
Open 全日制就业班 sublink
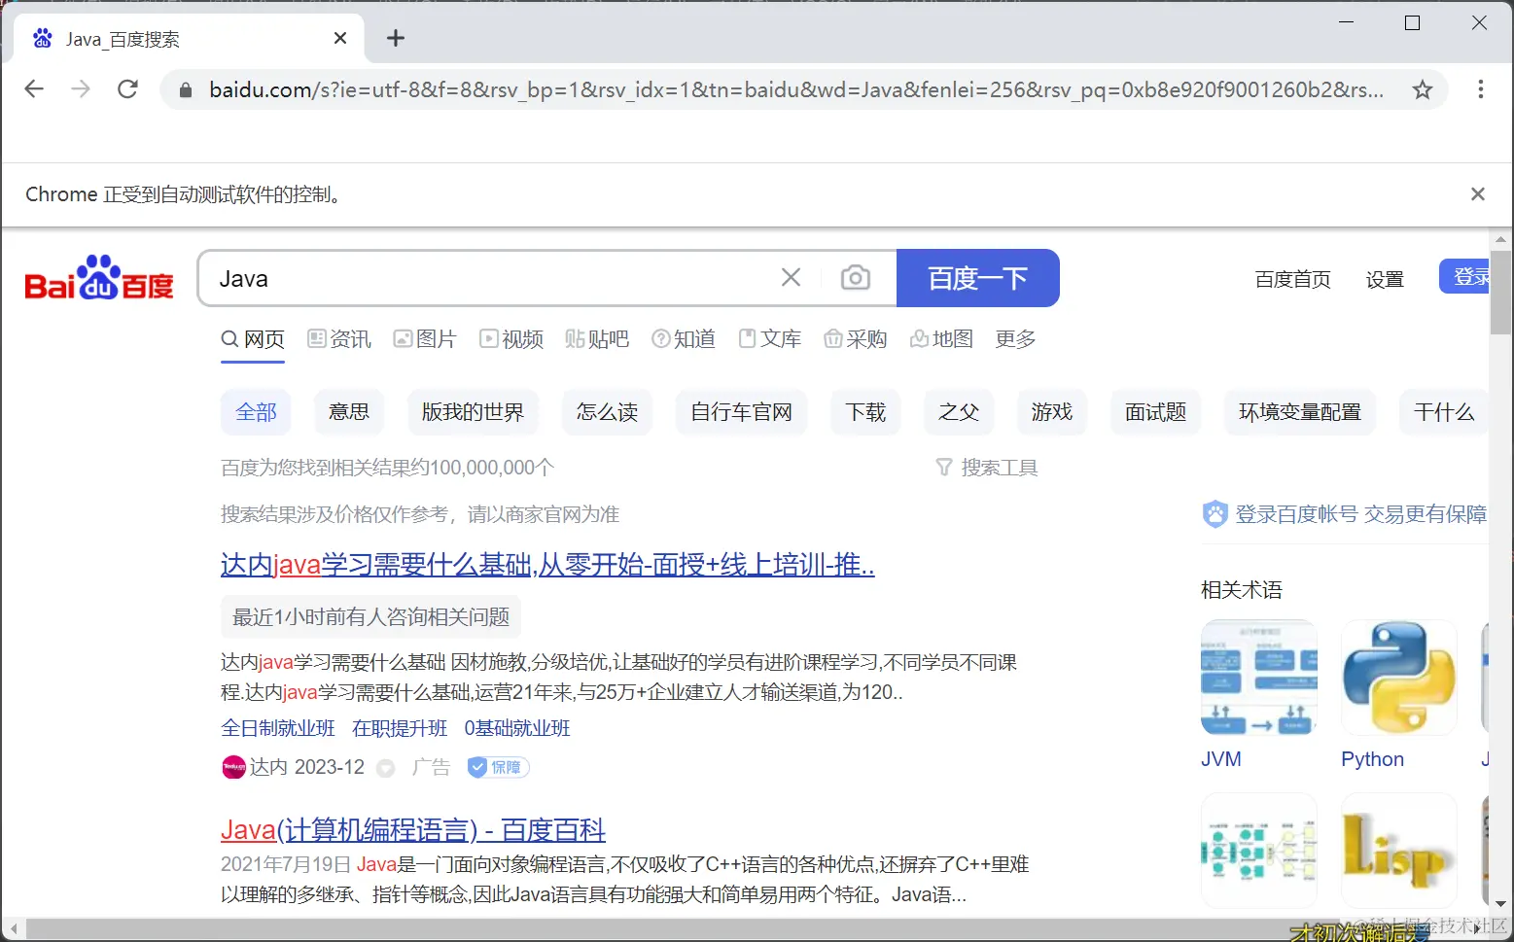[x=278, y=728]
